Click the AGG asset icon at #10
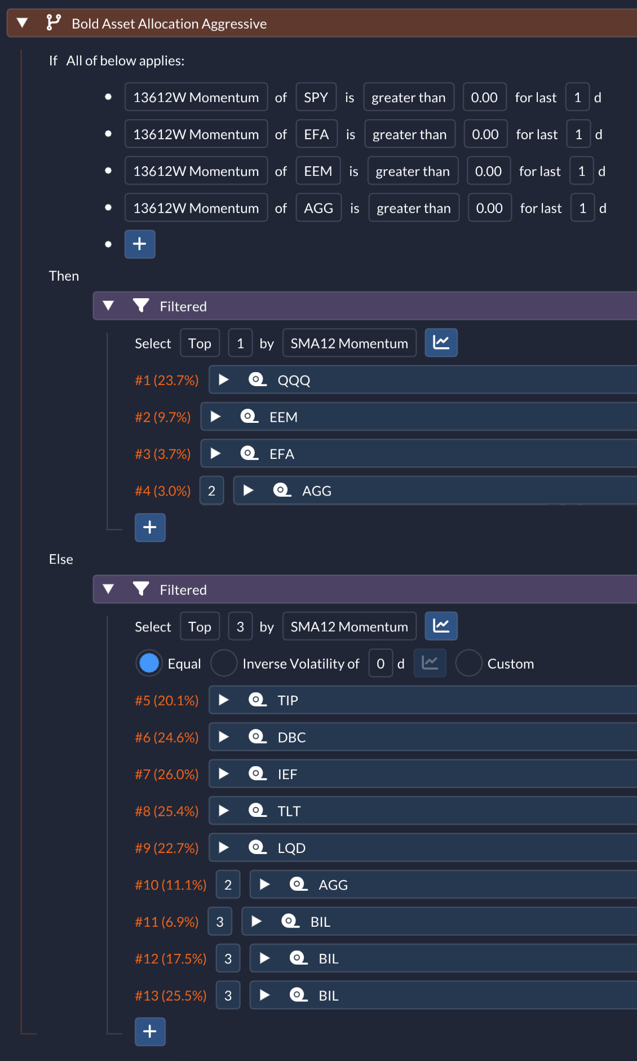This screenshot has width=637, height=1061. pyautogui.click(x=299, y=884)
